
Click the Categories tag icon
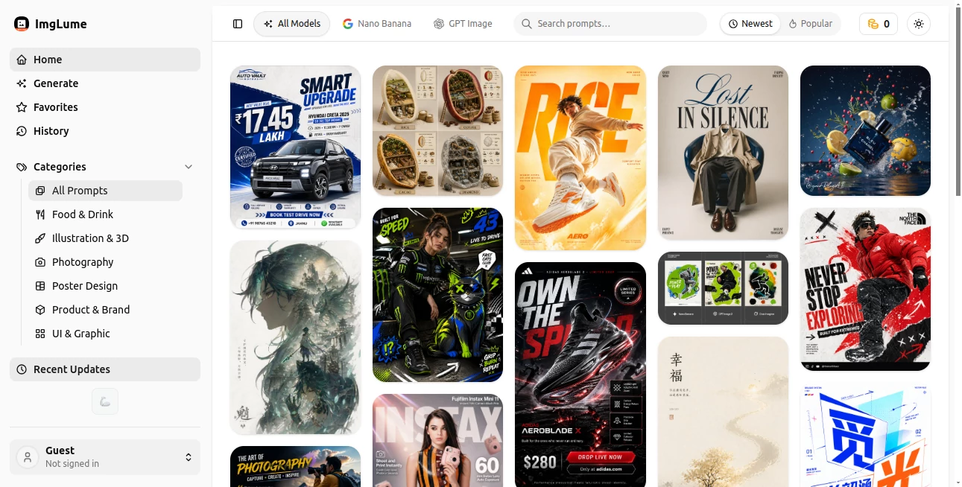coord(22,167)
